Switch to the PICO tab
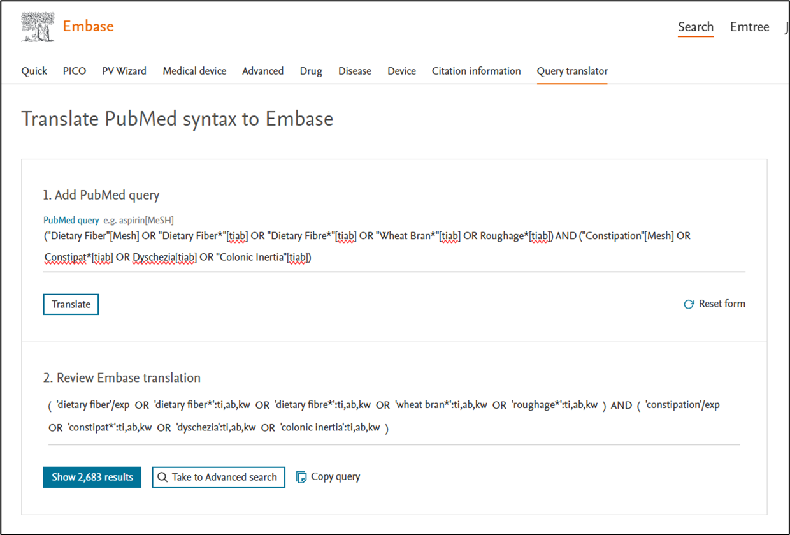This screenshot has width=790, height=535. coord(75,71)
